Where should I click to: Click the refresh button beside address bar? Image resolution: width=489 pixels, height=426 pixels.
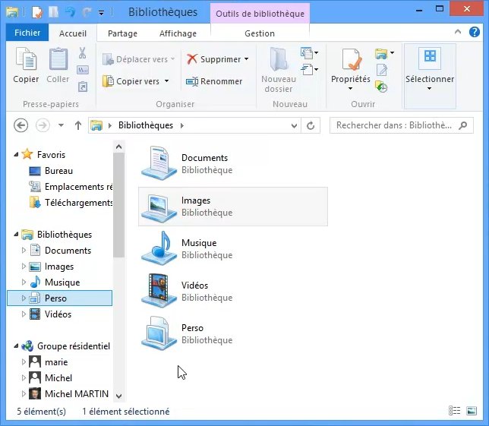[310, 125]
